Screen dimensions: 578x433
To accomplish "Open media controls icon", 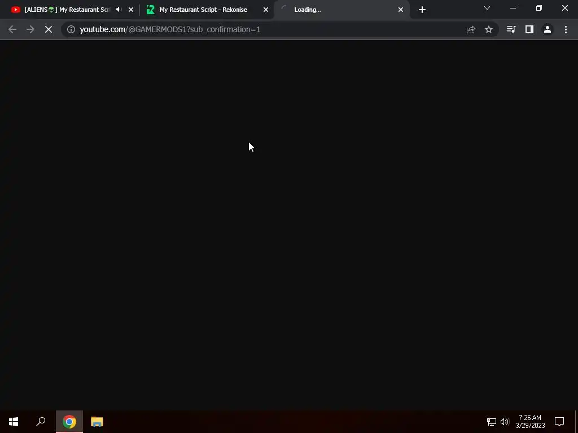I will pos(511,29).
